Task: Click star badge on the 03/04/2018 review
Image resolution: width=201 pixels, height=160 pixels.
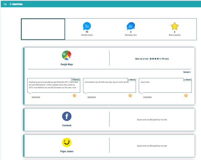Action: pos(74,96)
